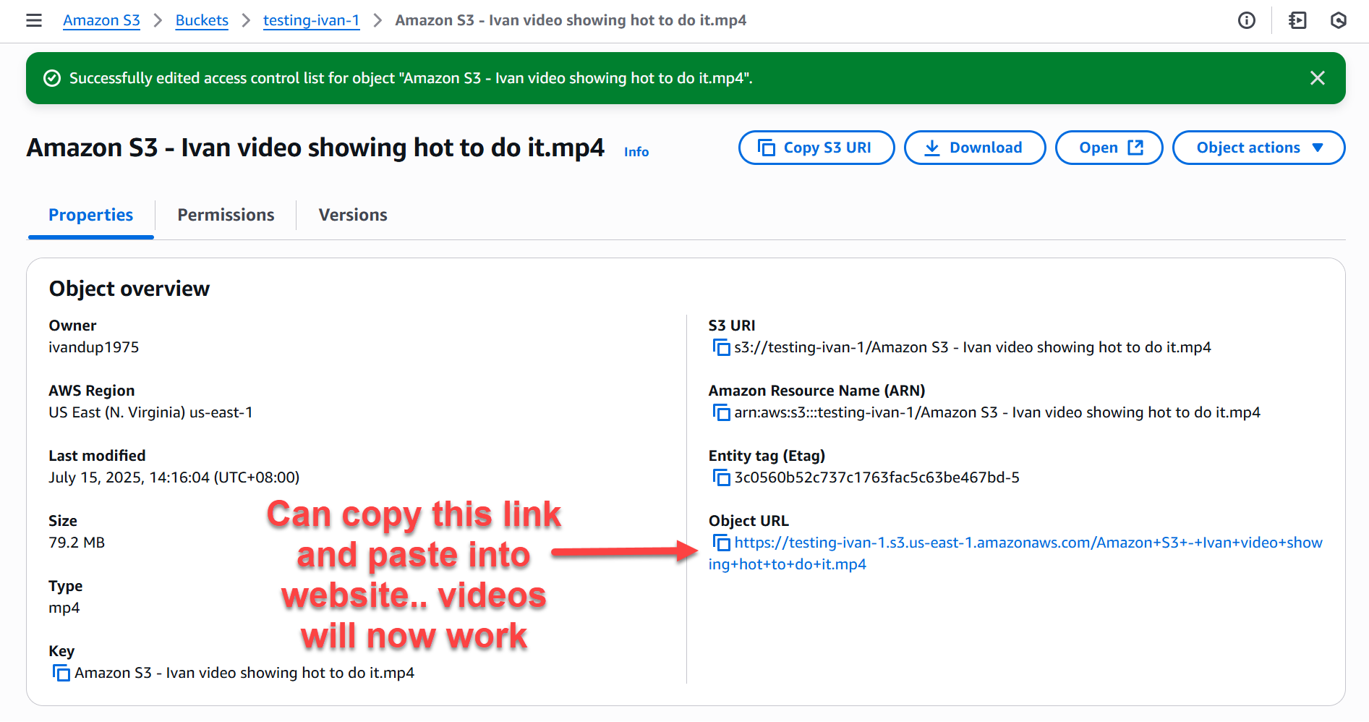This screenshot has height=722, width=1369.
Task: Dismiss the green success banner
Action: [1317, 78]
